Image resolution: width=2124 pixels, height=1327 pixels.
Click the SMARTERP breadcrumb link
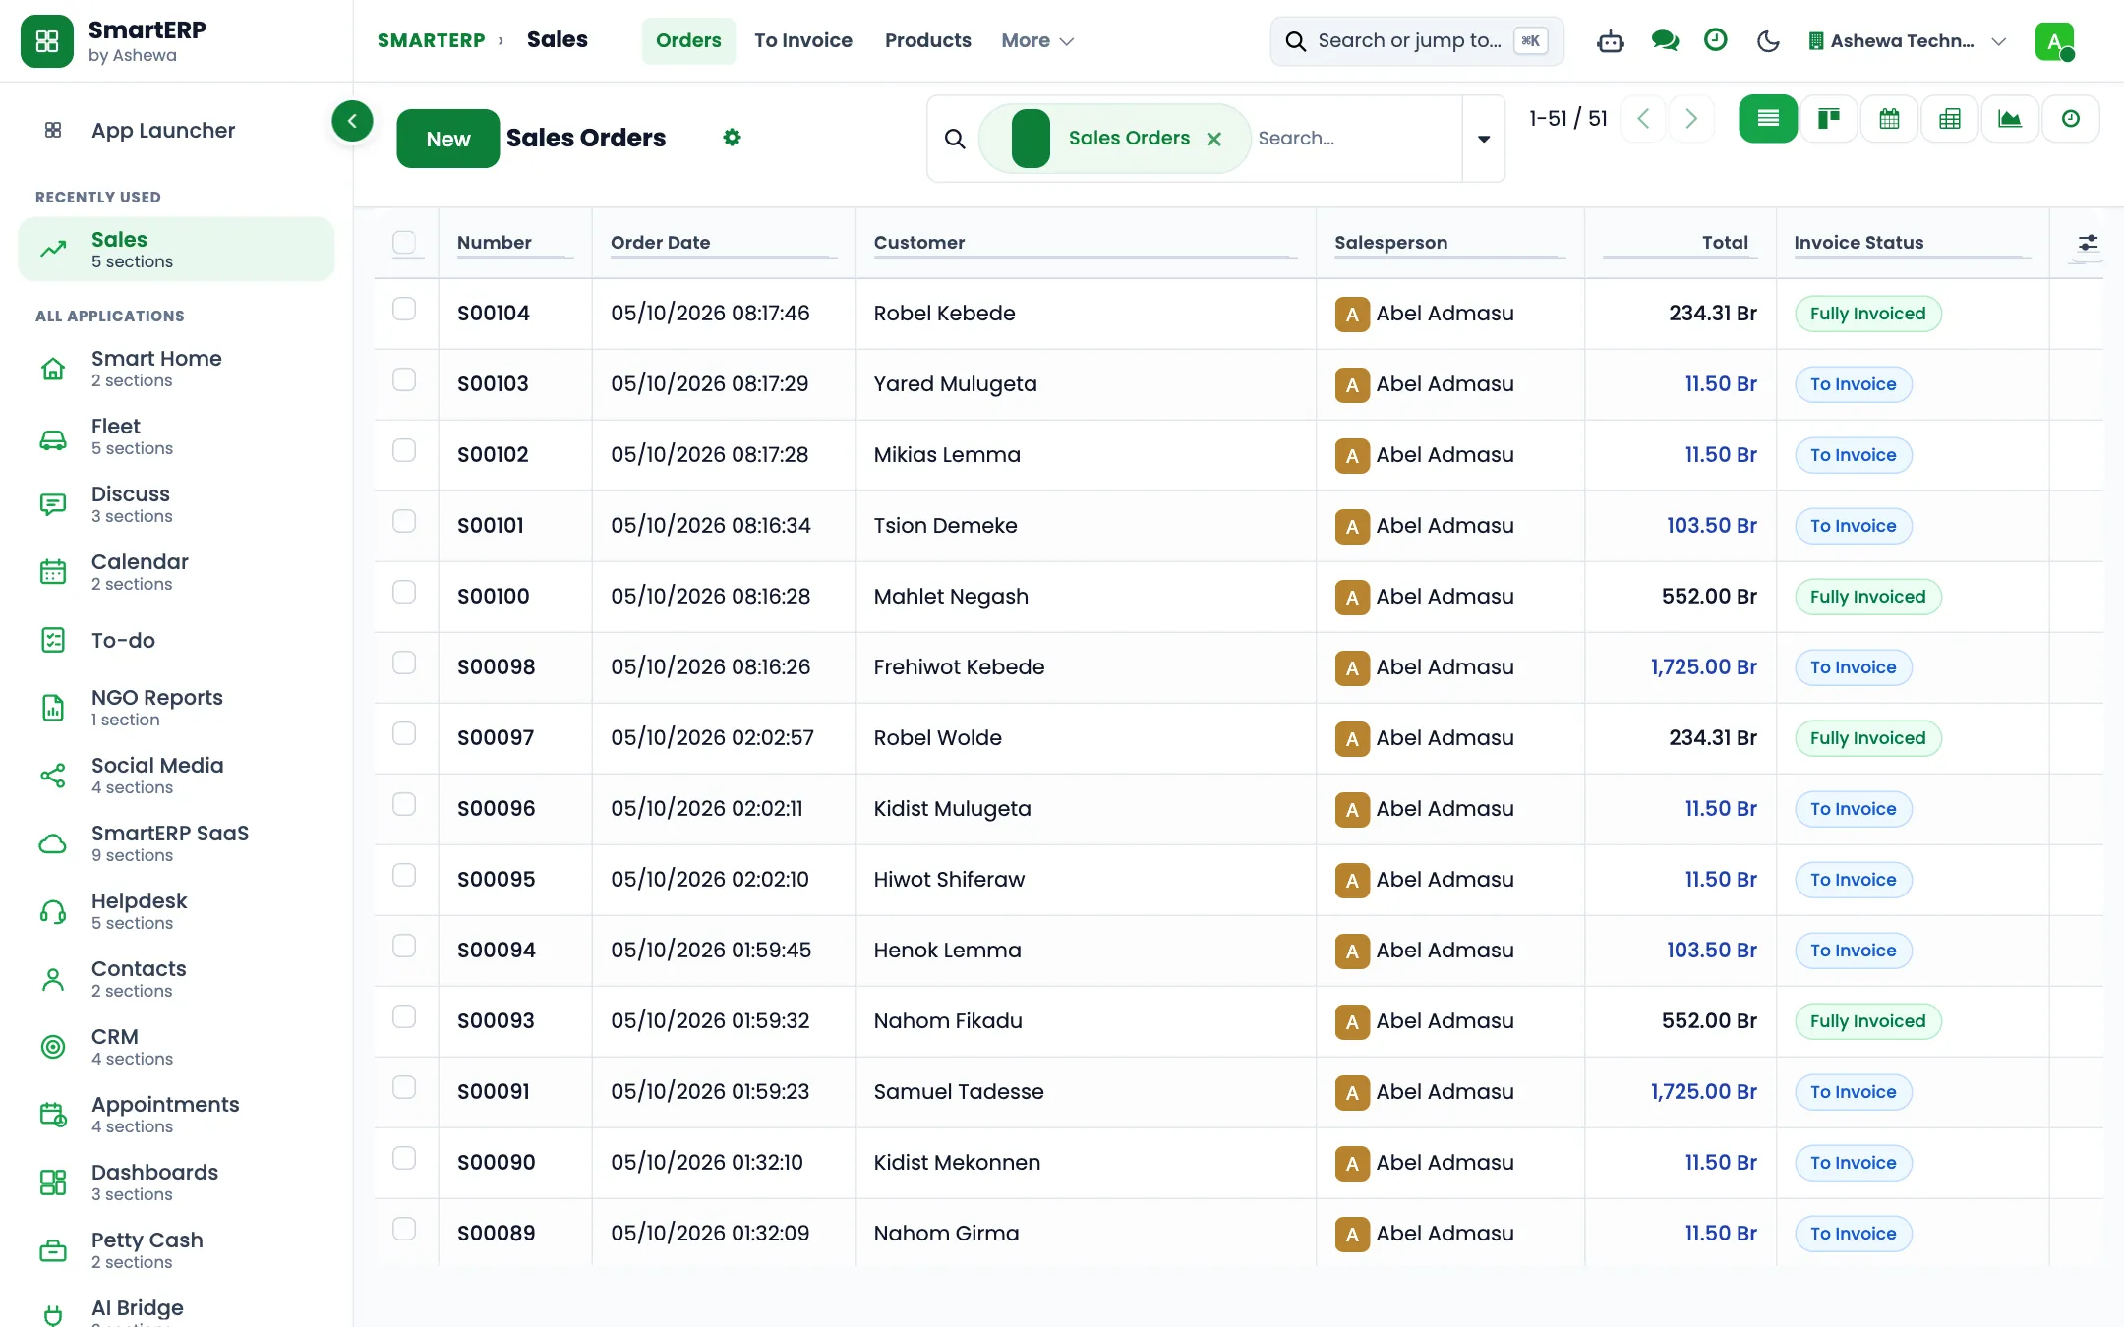pos(431,41)
